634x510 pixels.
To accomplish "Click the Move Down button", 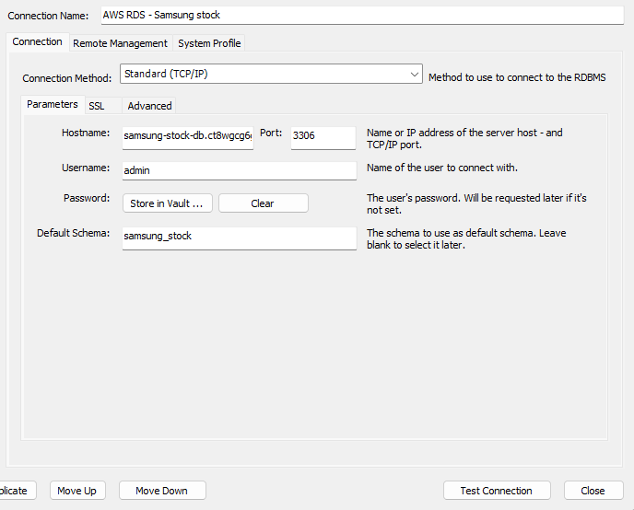I will (162, 491).
